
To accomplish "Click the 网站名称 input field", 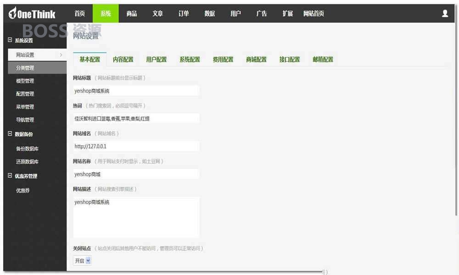I will pyautogui.click(x=136, y=174).
